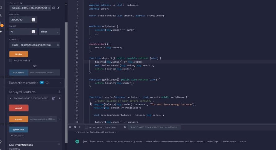Click the 'event balanceAdded' code line
Screen dimensions: 276x150
tap(127, 16)
